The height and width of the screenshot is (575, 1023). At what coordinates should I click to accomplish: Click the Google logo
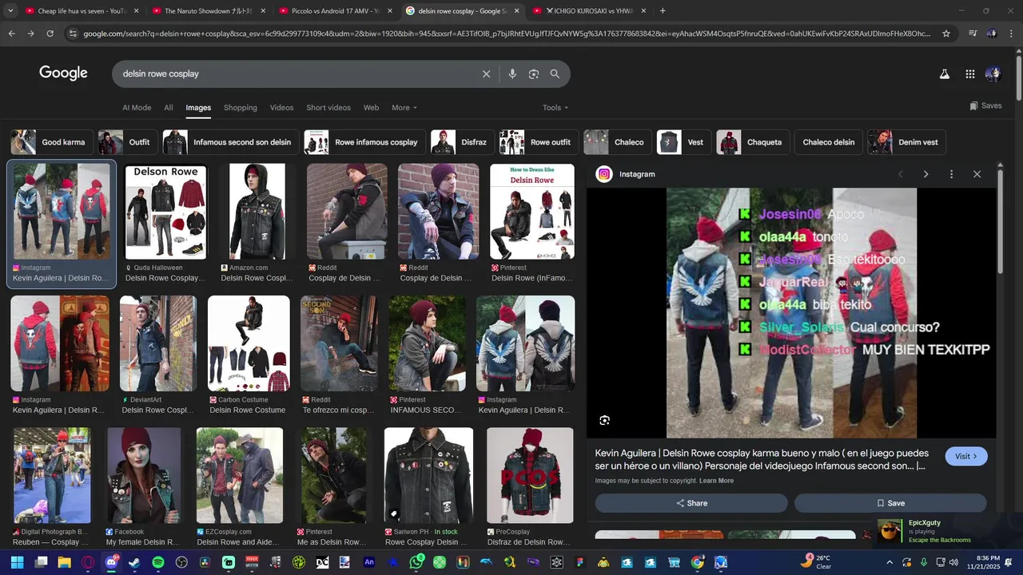[x=63, y=73]
